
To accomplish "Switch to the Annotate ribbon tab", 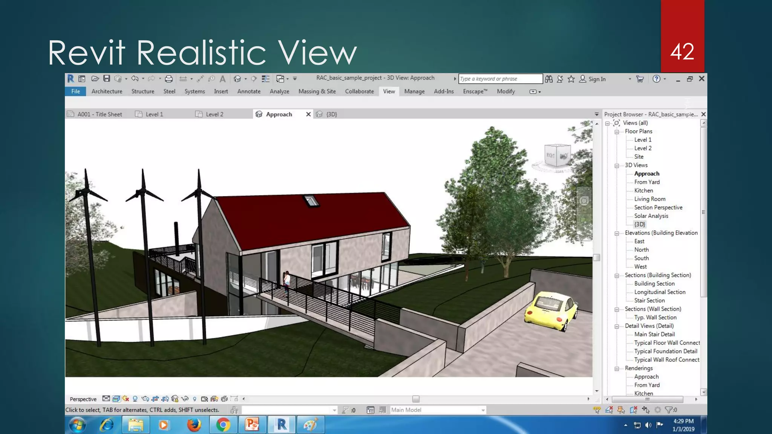I will [x=249, y=91].
